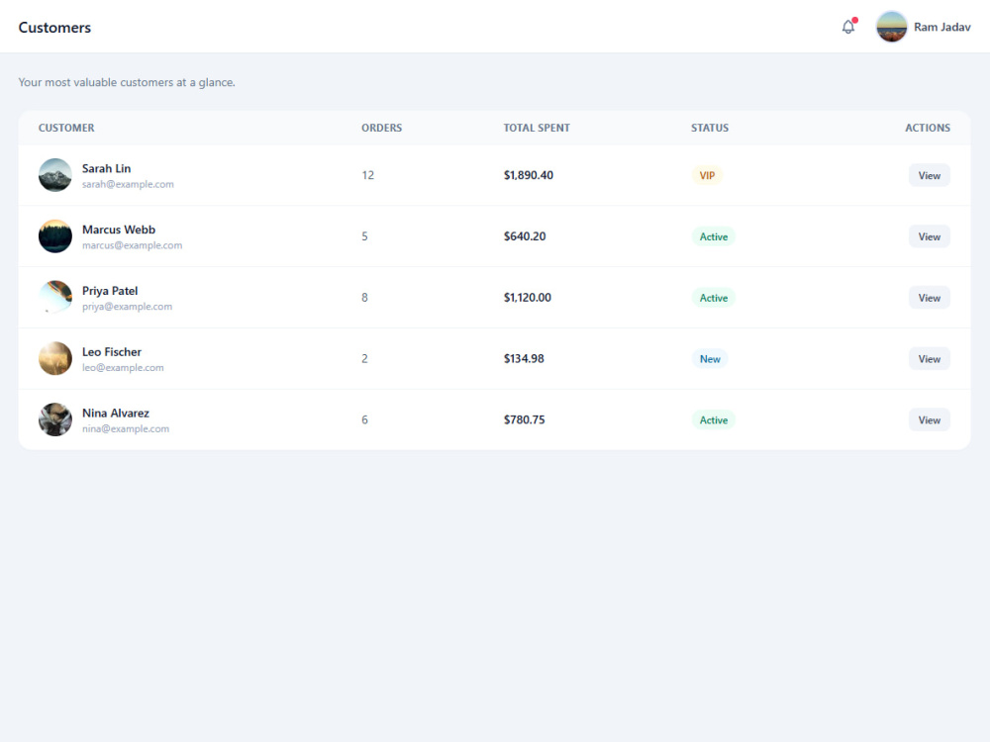Click Marcus Webb's avatar photo
990x742 pixels.
(x=54, y=236)
